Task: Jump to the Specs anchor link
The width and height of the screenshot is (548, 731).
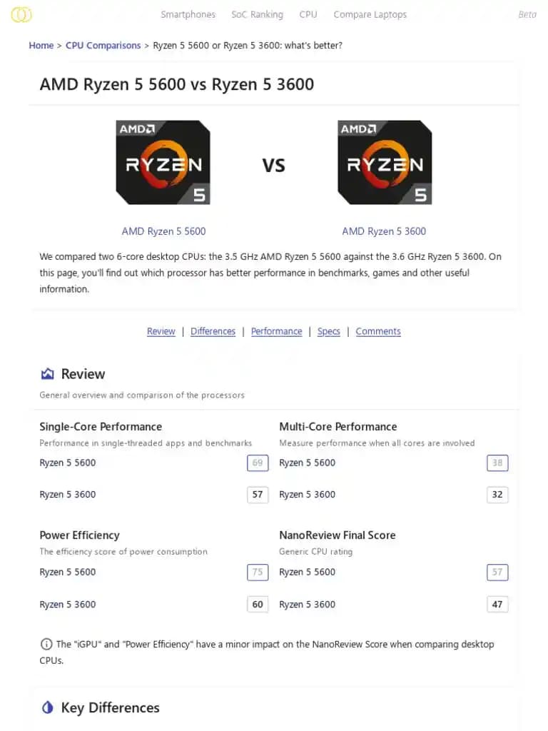Action: click(x=328, y=331)
